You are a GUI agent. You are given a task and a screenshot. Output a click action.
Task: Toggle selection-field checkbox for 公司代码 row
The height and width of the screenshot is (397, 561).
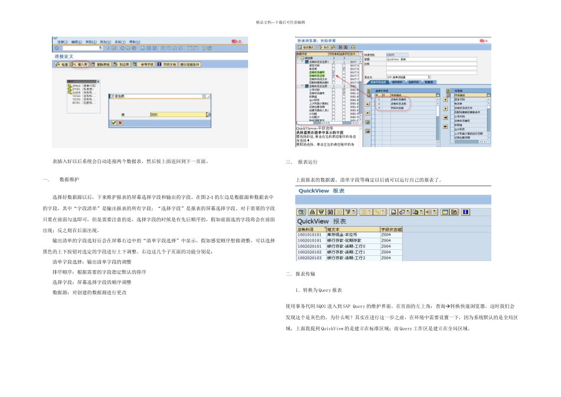click(x=344, y=89)
